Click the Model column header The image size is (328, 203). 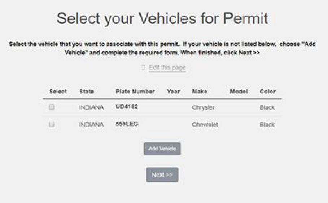click(x=239, y=92)
